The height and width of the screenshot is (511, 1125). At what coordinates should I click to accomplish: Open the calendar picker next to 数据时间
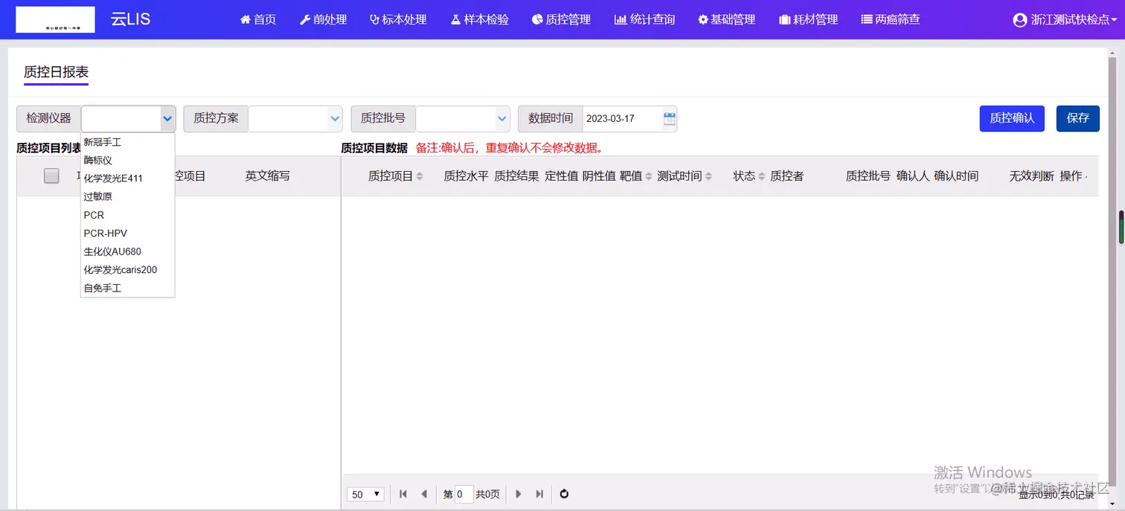[x=667, y=118]
